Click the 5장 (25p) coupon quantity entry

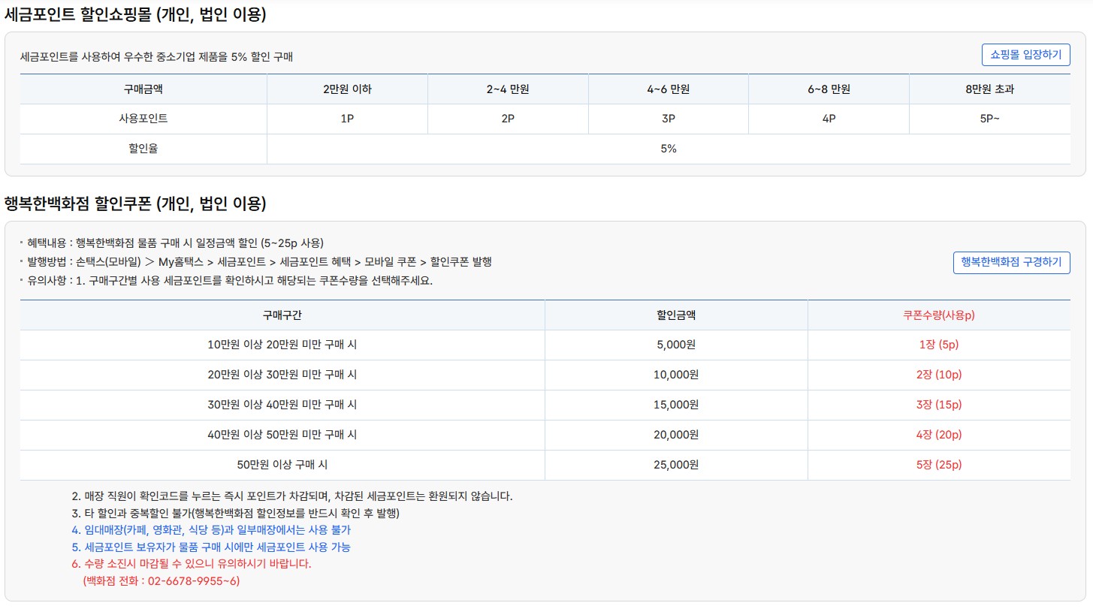point(938,465)
